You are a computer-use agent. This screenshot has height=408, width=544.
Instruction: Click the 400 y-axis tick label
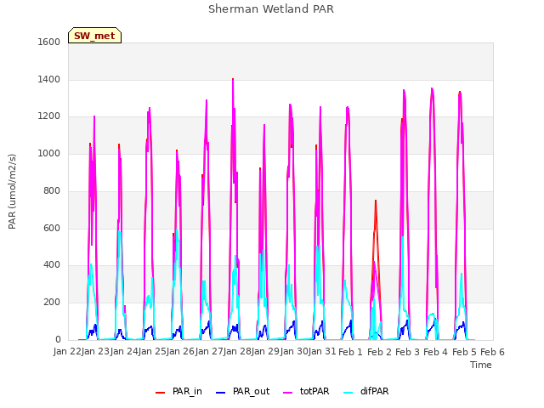(x=52, y=265)
